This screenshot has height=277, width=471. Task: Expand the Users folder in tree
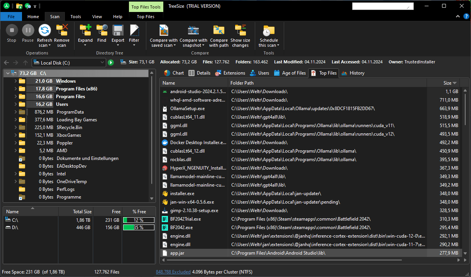pos(15,104)
